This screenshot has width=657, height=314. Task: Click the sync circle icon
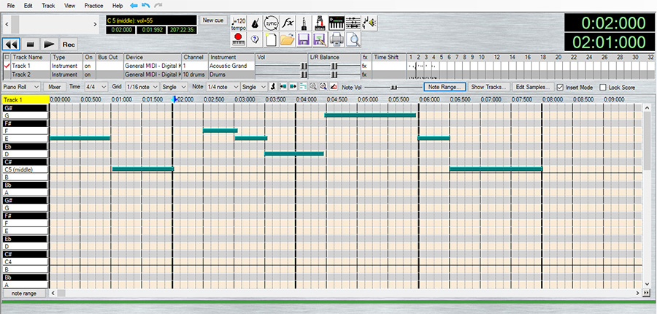point(271,23)
